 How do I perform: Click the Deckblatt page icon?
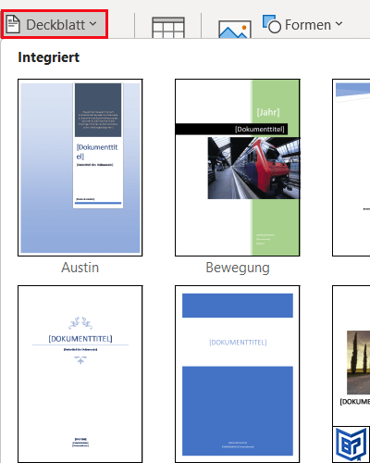point(13,24)
